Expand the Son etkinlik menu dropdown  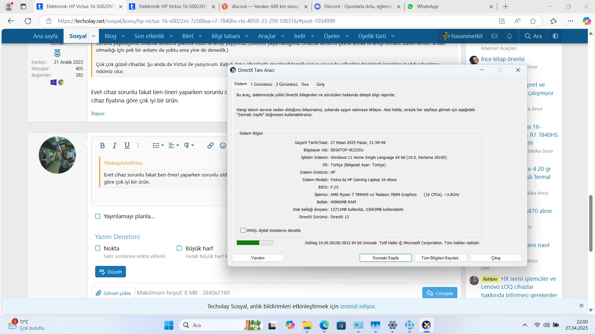pyautogui.click(x=171, y=36)
